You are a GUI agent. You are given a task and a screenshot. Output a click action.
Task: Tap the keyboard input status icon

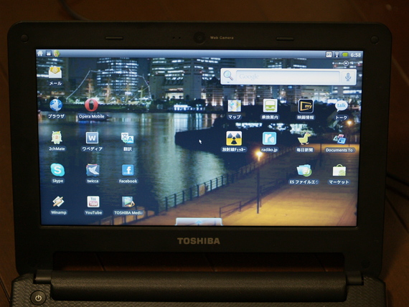click(x=329, y=55)
